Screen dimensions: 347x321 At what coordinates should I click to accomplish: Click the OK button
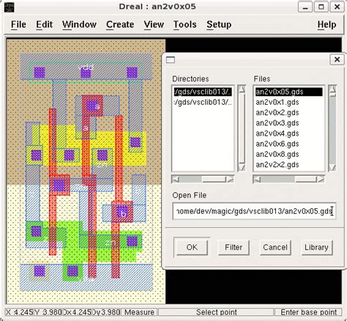tap(192, 247)
